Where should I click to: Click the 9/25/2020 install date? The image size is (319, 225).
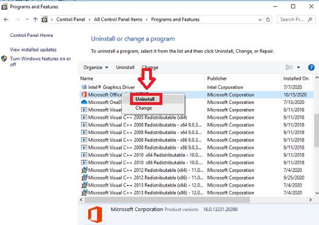(294, 178)
